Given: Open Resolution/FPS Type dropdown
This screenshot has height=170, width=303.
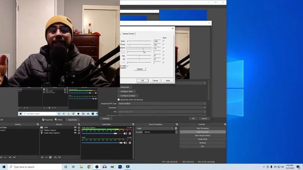Looking at the screenshot, I should [x=162, y=104].
